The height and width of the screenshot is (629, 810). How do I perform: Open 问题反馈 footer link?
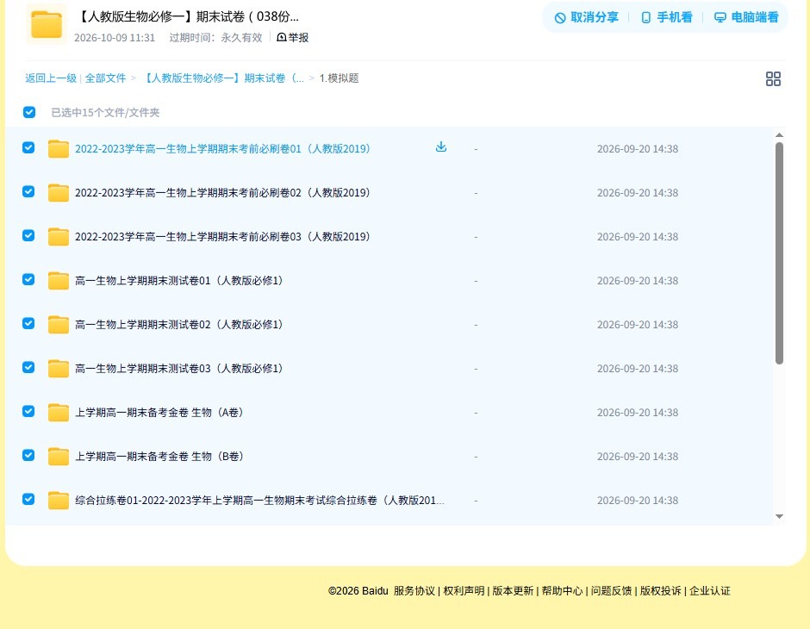click(x=611, y=591)
